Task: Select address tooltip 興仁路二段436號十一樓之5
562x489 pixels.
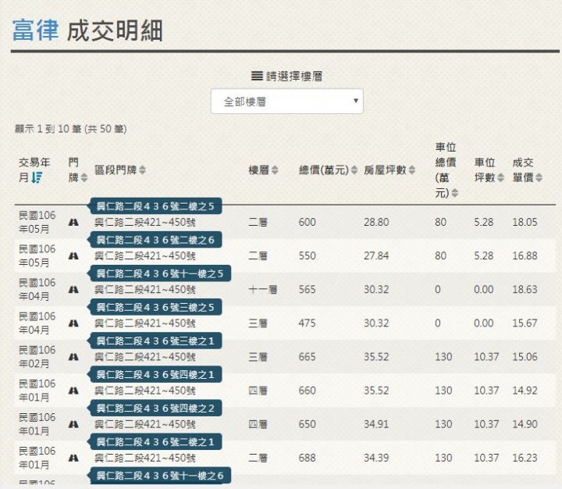Action: [x=159, y=273]
